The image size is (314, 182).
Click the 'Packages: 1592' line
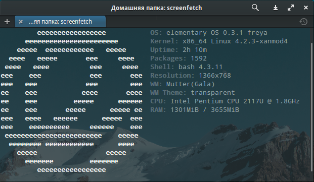tap(178, 58)
